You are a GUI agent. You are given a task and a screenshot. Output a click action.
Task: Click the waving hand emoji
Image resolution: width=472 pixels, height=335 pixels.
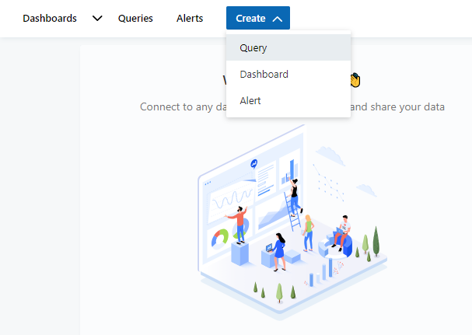pos(355,80)
